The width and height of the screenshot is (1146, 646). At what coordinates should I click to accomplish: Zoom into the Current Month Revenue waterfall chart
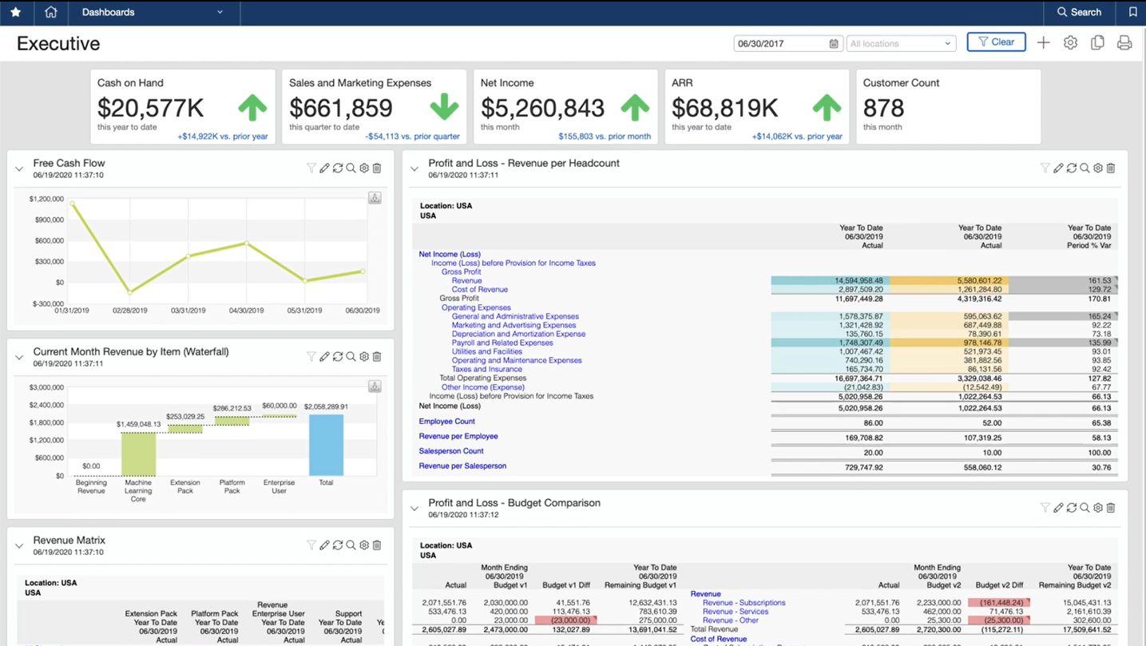coord(351,356)
